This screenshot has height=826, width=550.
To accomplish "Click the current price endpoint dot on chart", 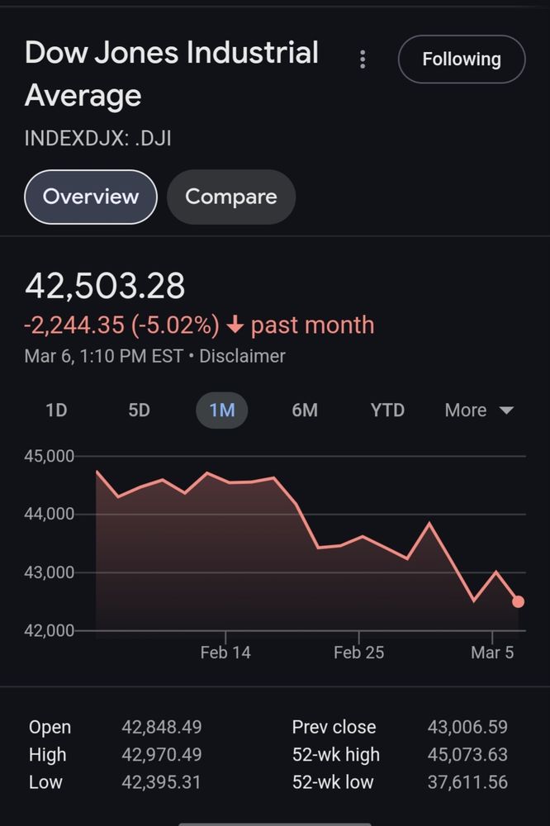I will click(518, 601).
